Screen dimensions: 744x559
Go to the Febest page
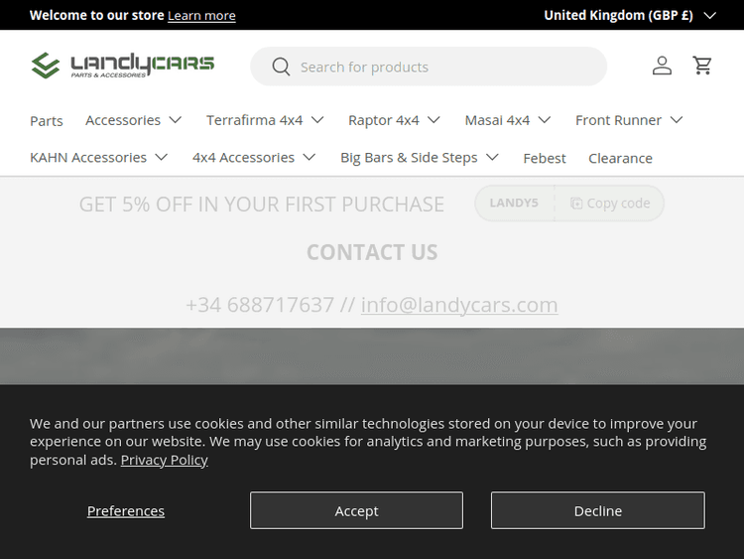pos(545,159)
